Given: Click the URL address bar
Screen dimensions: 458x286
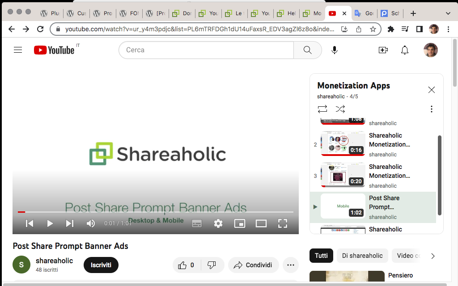Looking at the screenshot, I should pos(199,29).
